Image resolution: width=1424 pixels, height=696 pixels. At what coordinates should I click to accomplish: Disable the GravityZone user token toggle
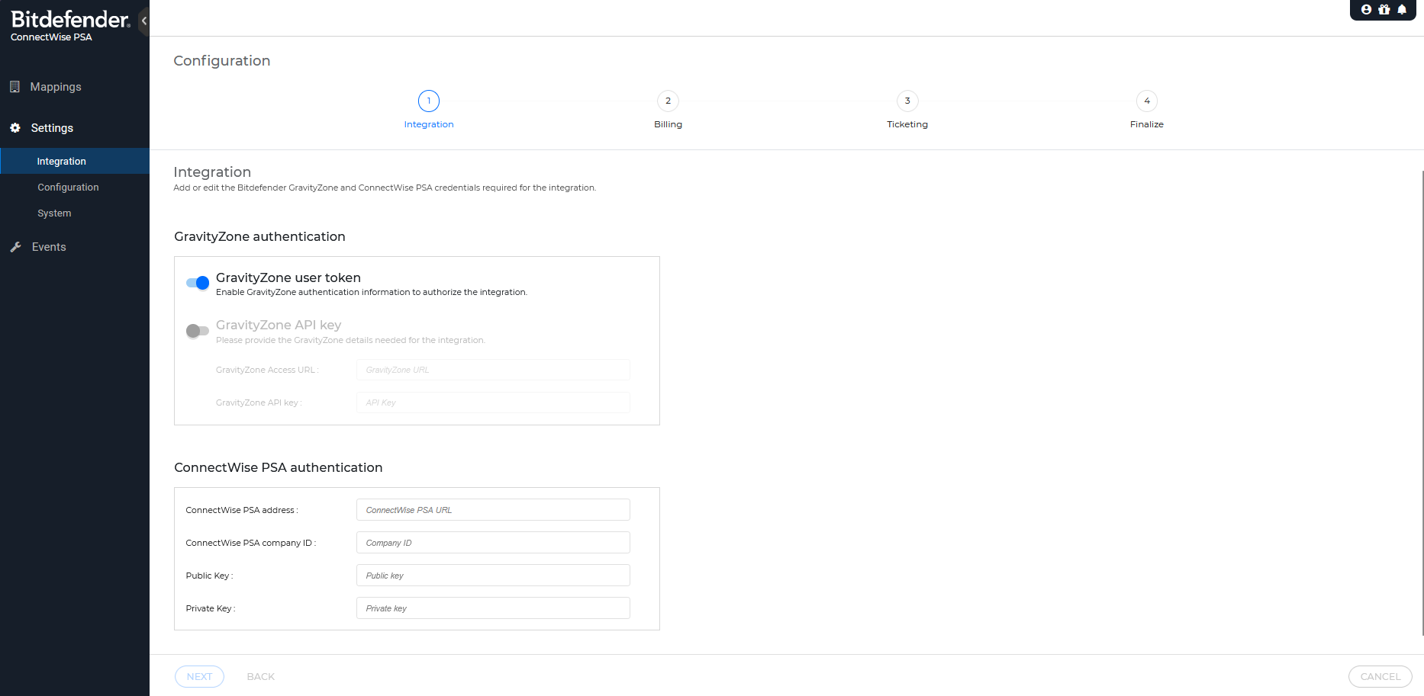(x=198, y=283)
